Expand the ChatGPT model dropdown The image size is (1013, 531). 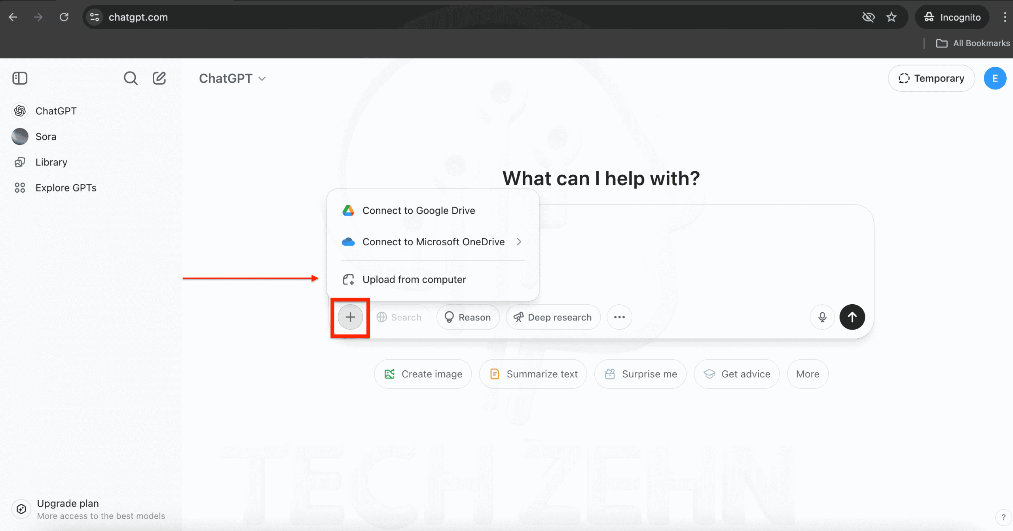[x=232, y=78]
